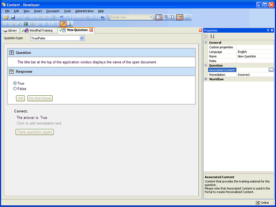Open the Details view dropdown
This screenshot has height=207, width=276.
tap(151, 17)
